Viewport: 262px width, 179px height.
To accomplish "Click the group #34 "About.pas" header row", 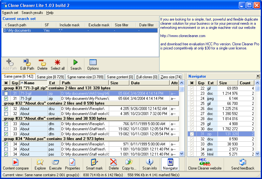I will pos(90,139).
